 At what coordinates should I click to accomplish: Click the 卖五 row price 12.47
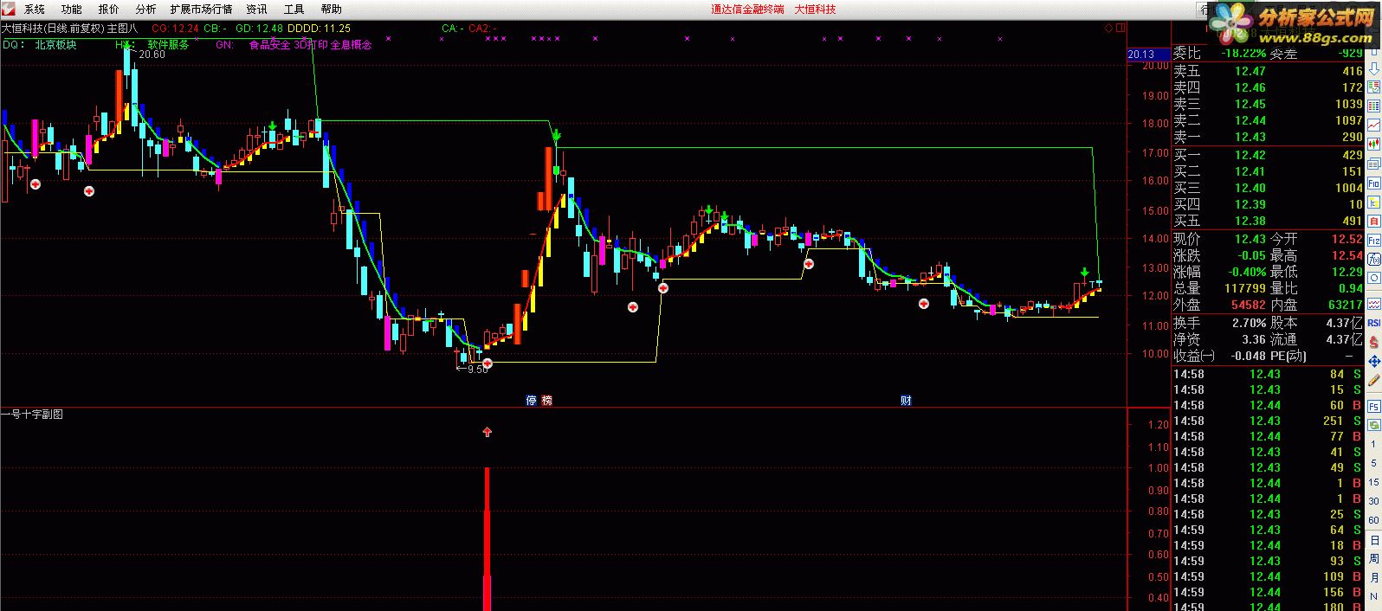pyautogui.click(x=1250, y=71)
